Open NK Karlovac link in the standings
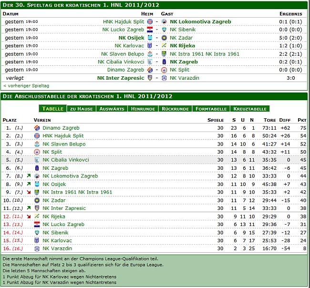Screen dimensions: 310x288 coord(57,240)
